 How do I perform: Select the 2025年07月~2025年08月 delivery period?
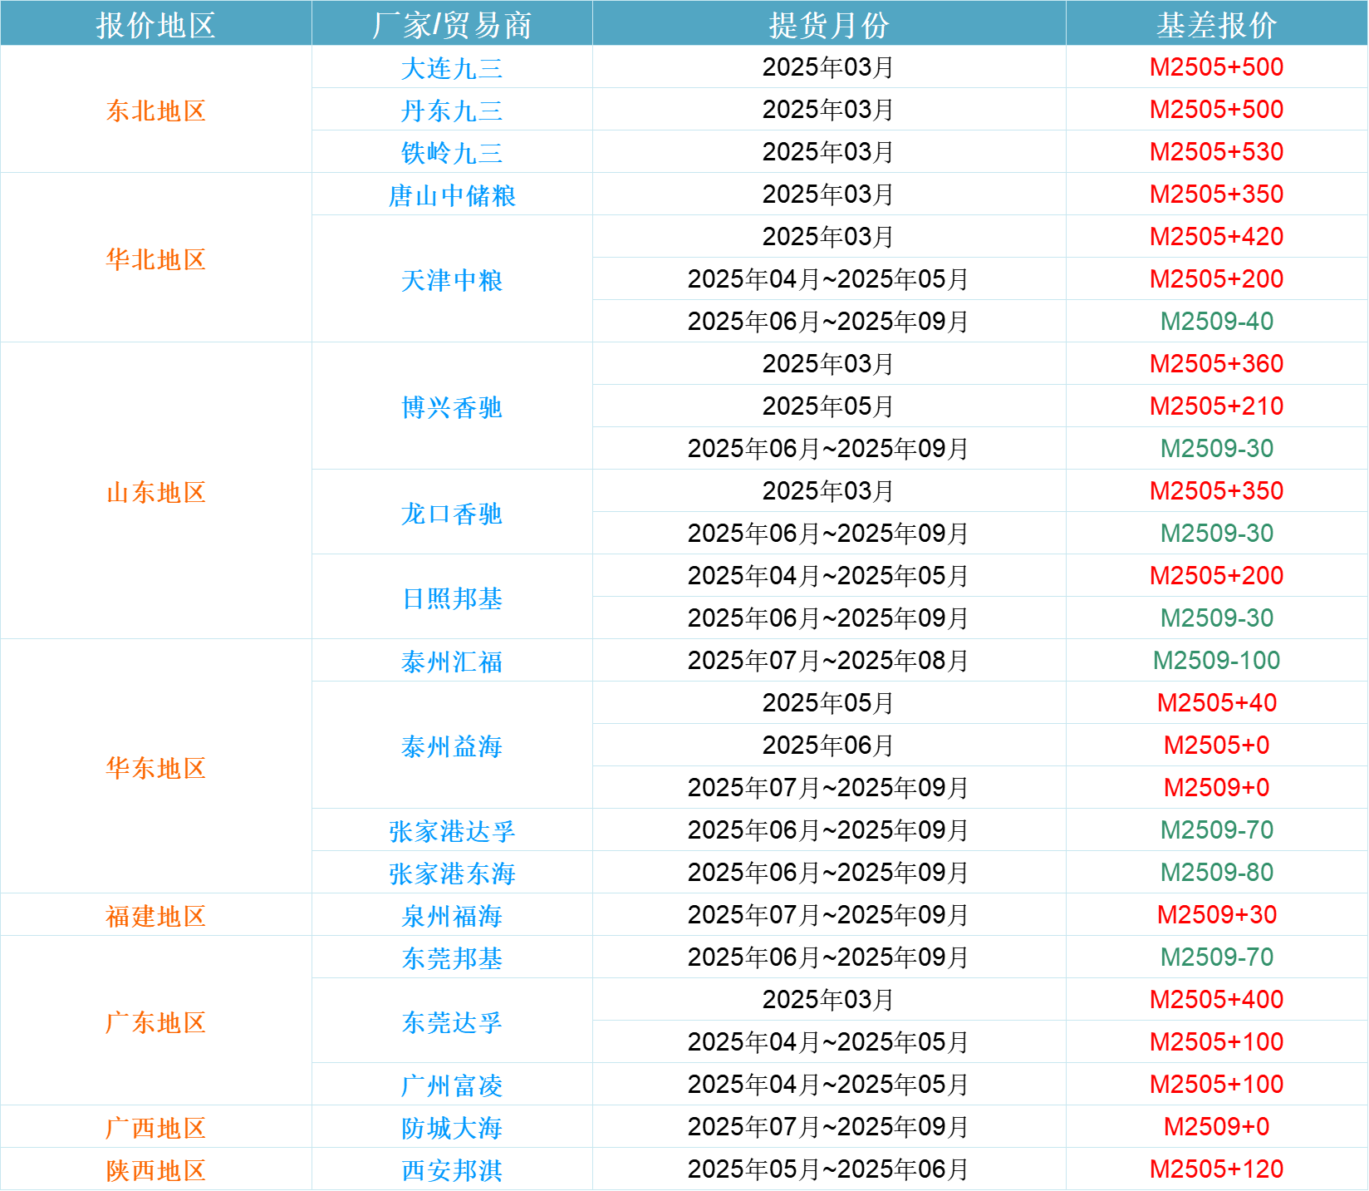tap(828, 661)
